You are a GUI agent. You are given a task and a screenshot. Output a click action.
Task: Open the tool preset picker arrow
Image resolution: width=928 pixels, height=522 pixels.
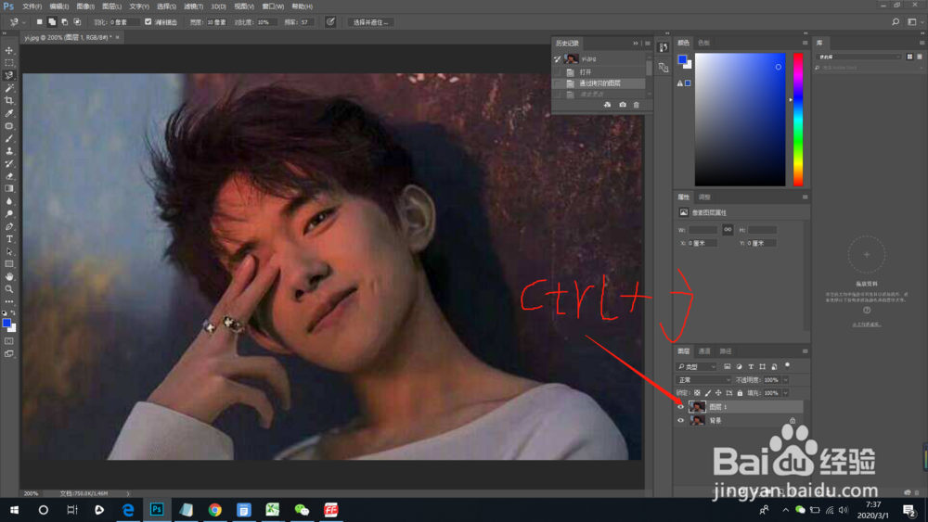pos(24,22)
